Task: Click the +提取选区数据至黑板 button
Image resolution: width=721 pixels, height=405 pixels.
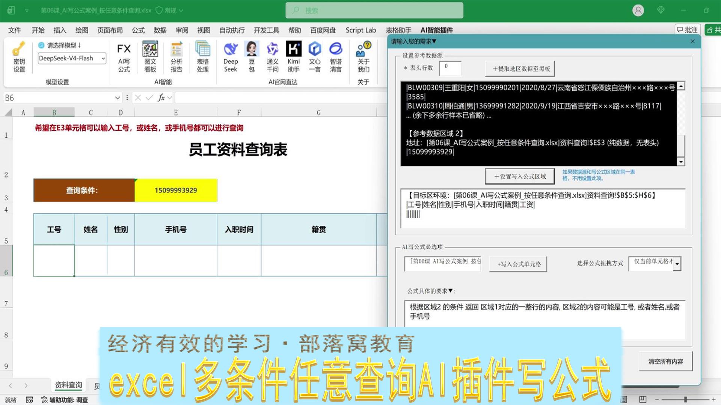Action: (520, 69)
